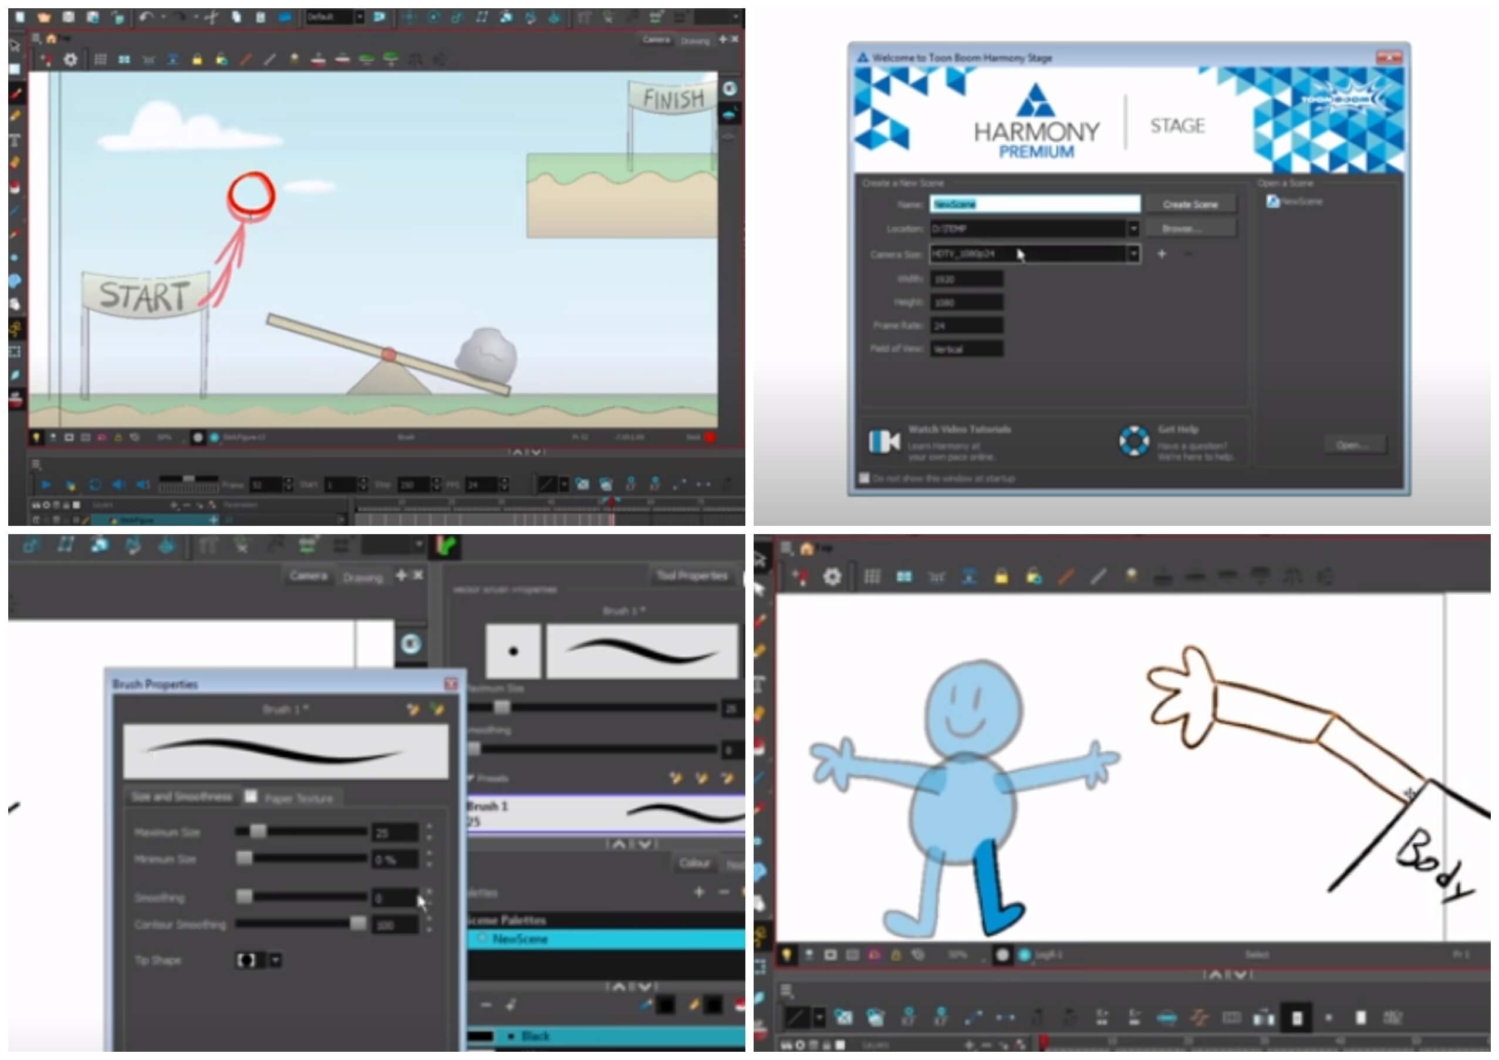1499x1060 pixels.
Task: Open the gear settings icon above the seesaw scene
Action: coord(70,60)
